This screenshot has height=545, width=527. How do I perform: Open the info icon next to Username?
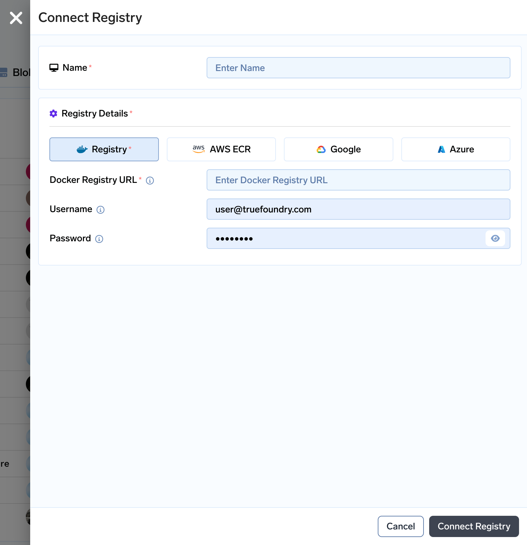click(100, 210)
